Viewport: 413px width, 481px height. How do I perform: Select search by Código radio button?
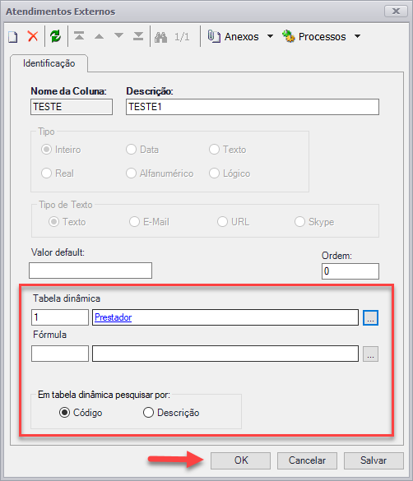click(64, 413)
